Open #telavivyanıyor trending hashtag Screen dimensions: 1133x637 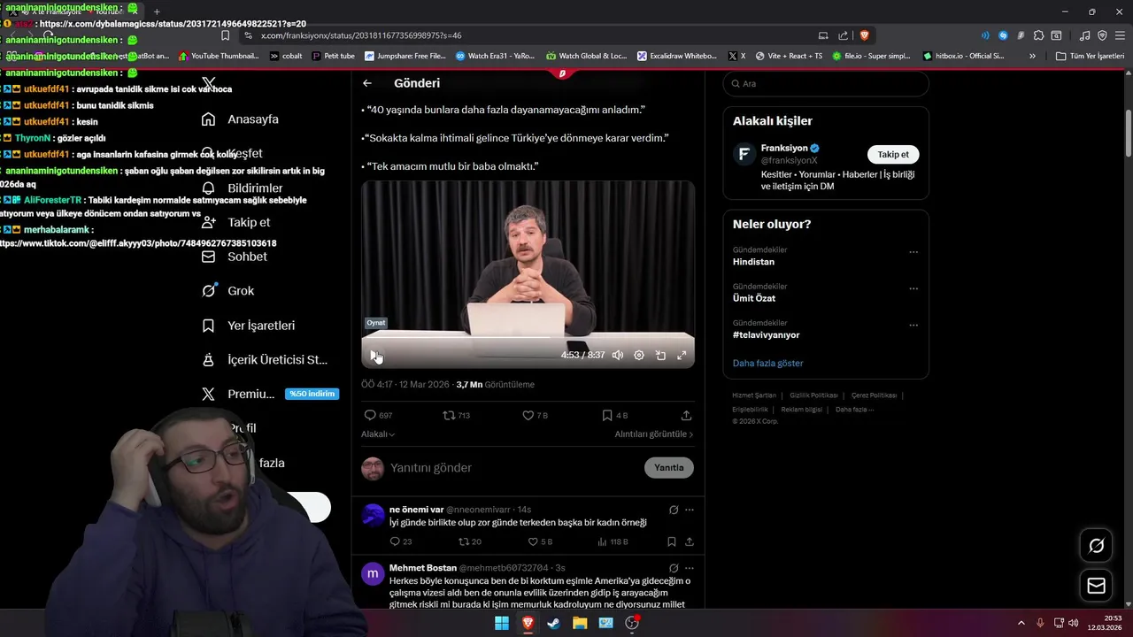point(767,334)
